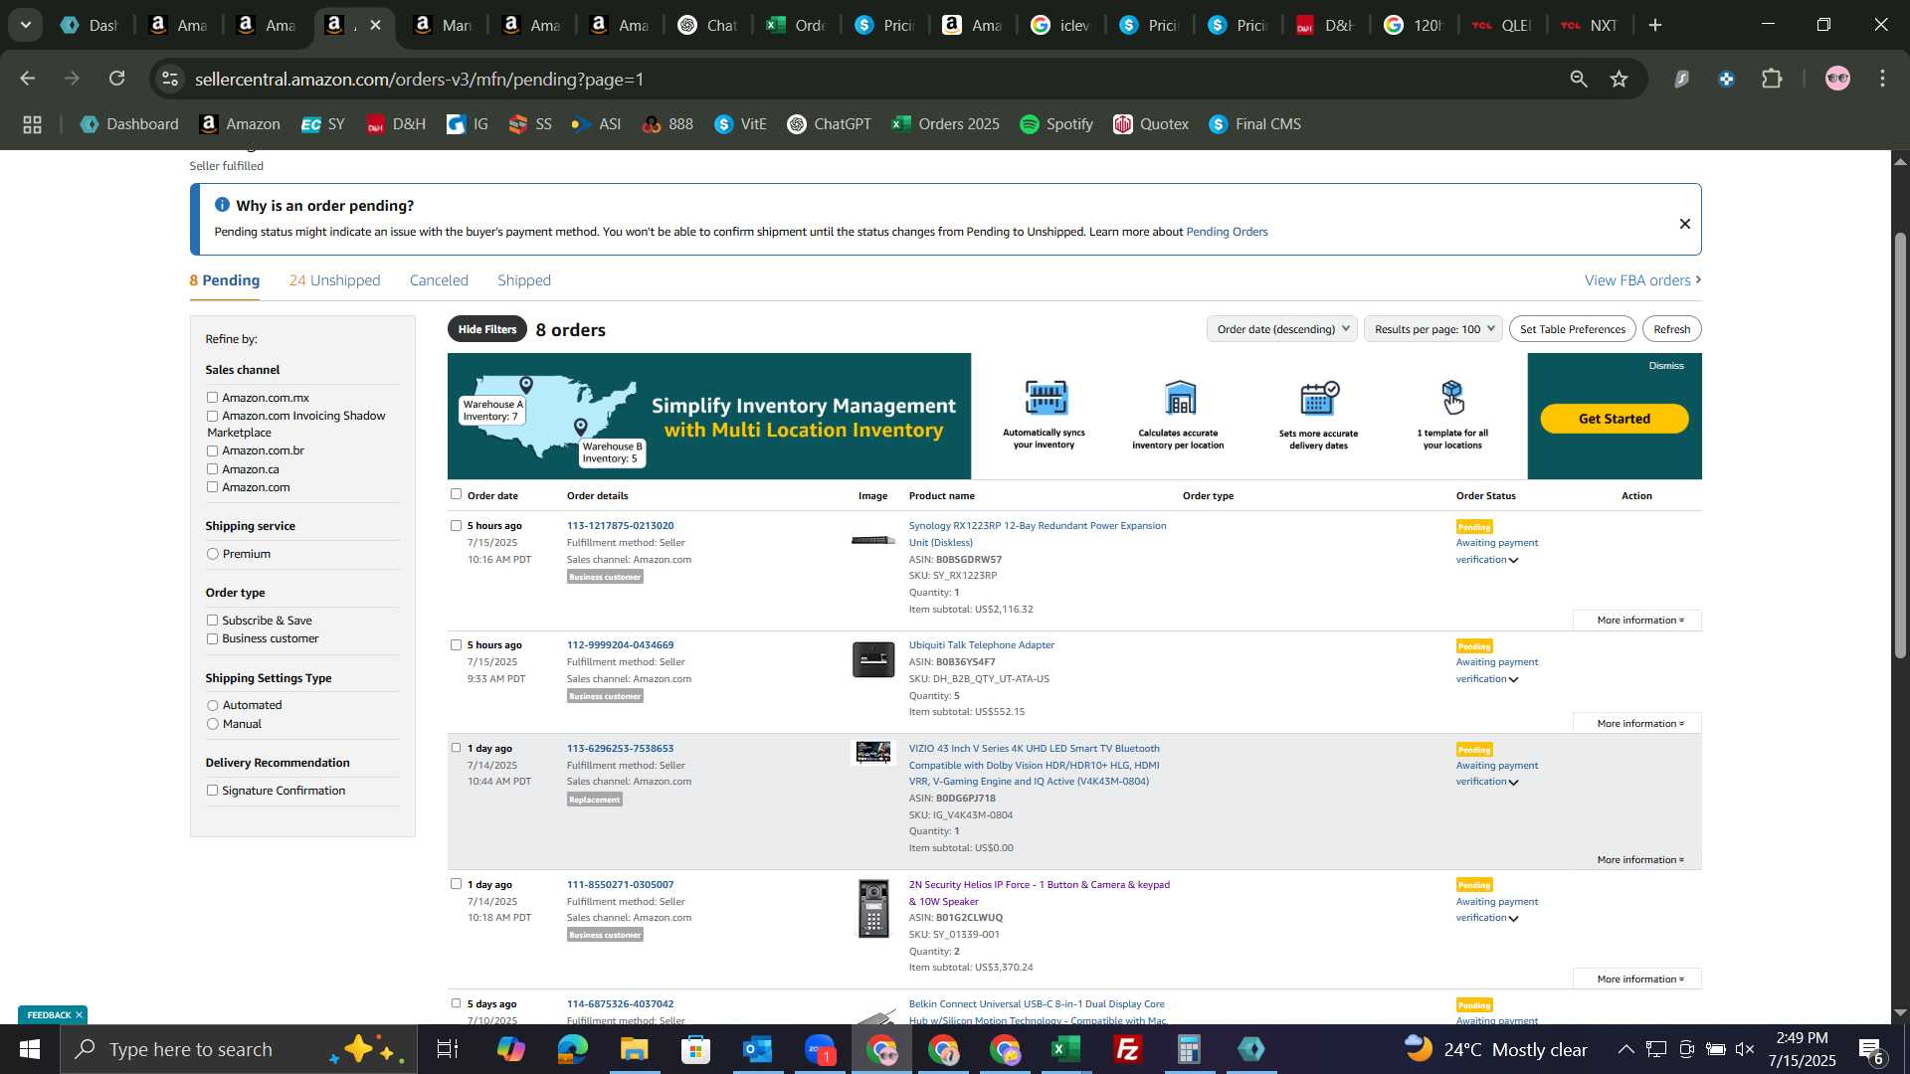Click Set Table Preferences button
Screen dimensions: 1910x1074
point(1573,329)
